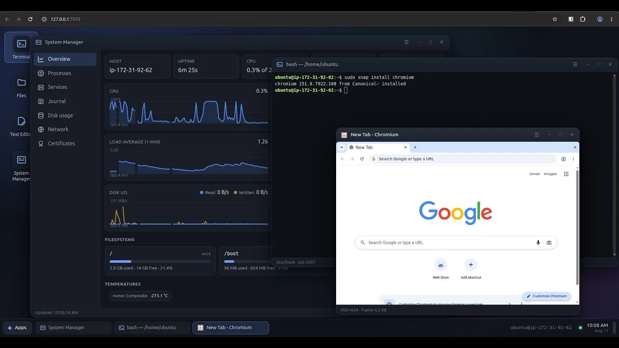Click the 'Updated 10:08:34 AM' status text
Image resolution: width=619 pixels, height=348 pixels.
pos(57,312)
